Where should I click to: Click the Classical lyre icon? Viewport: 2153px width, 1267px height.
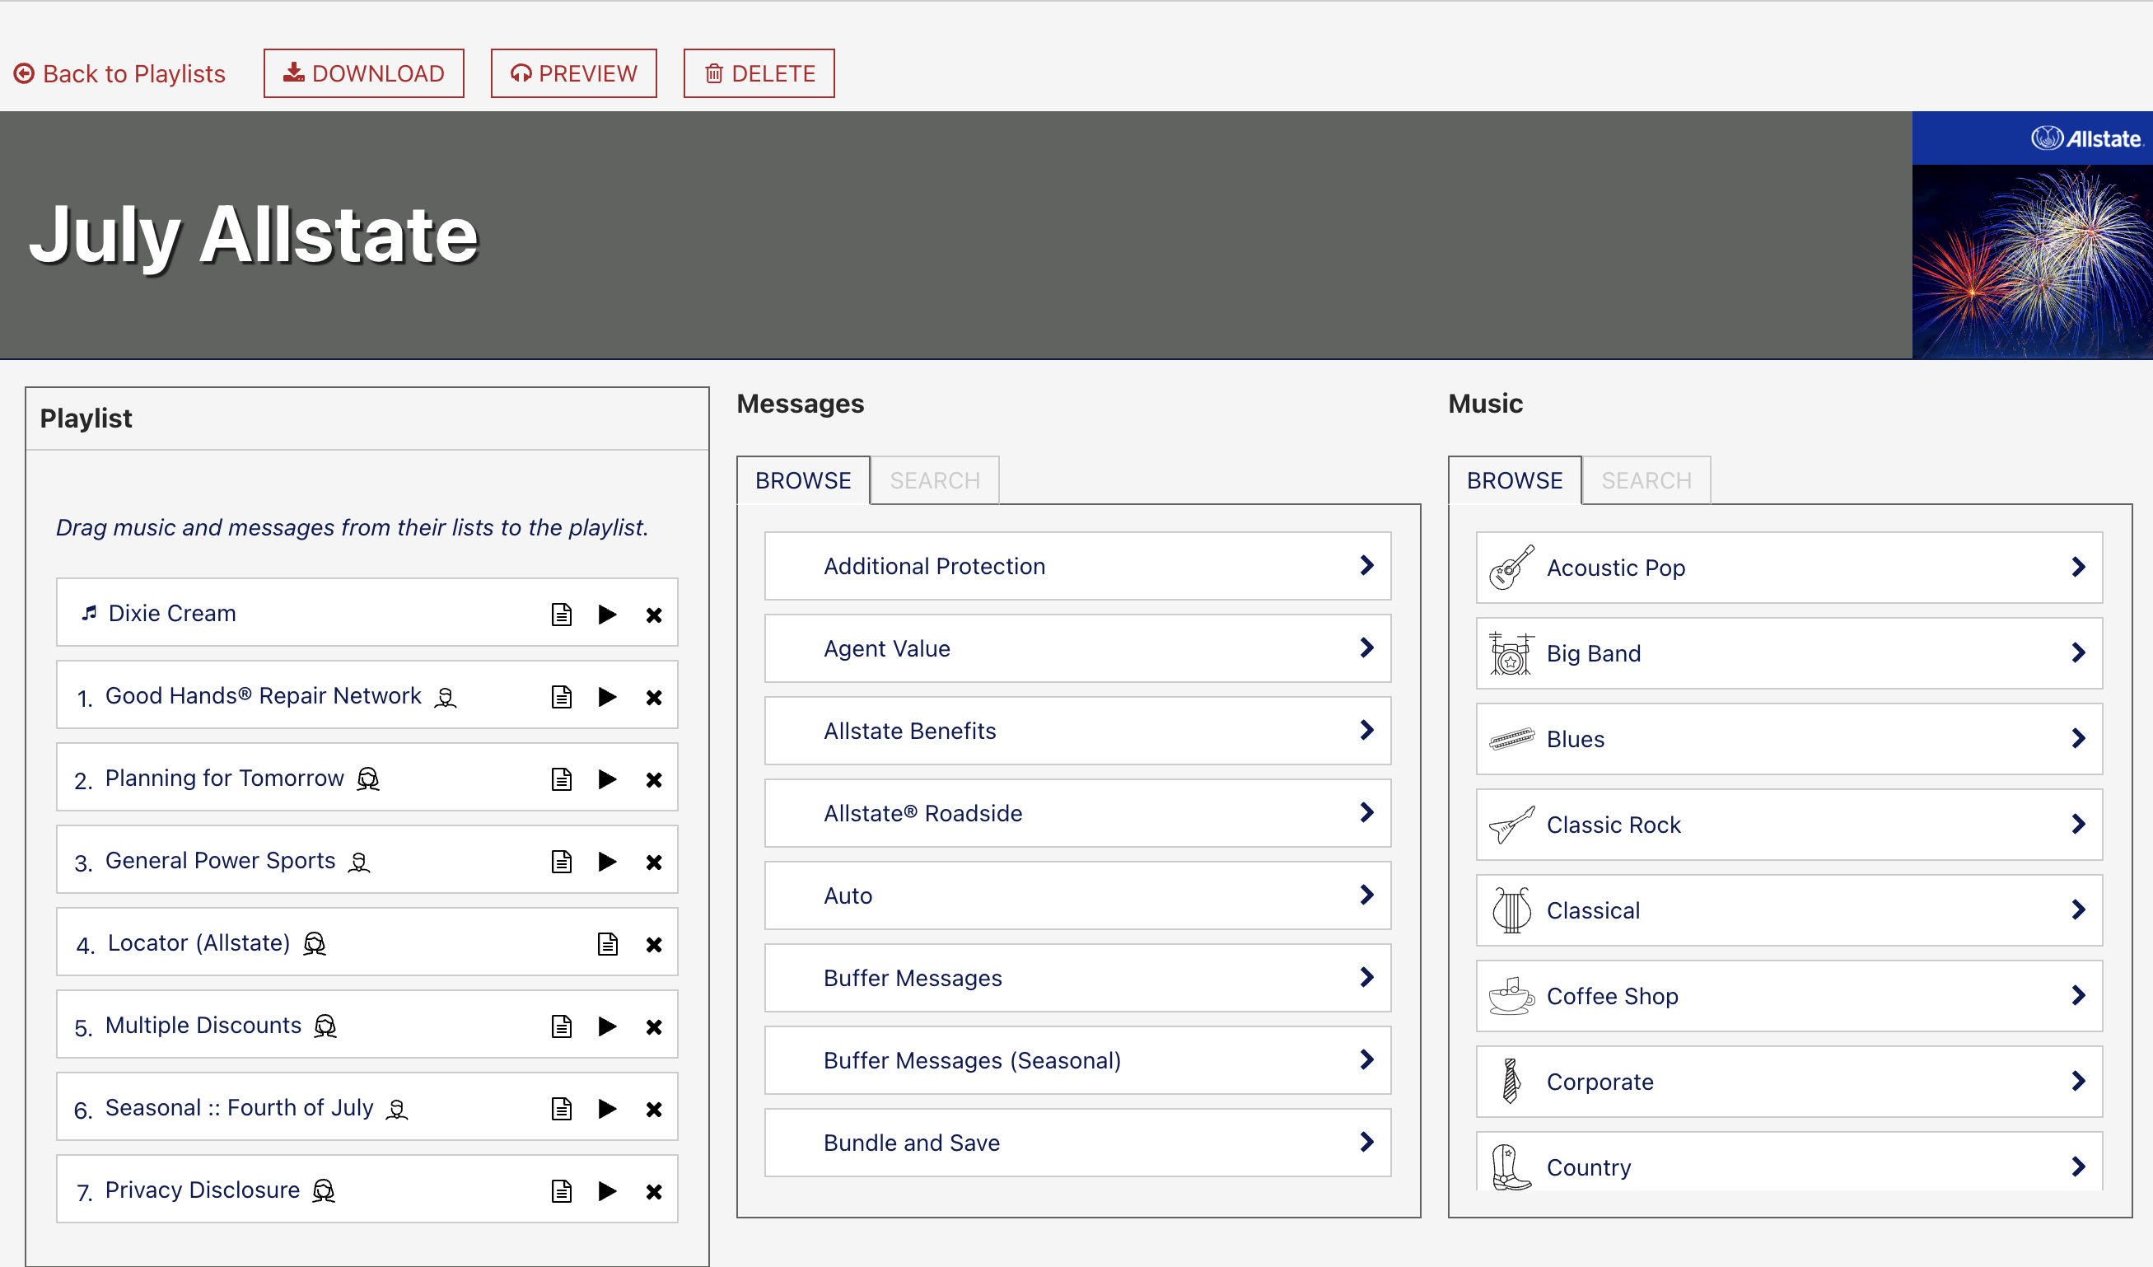point(1511,911)
